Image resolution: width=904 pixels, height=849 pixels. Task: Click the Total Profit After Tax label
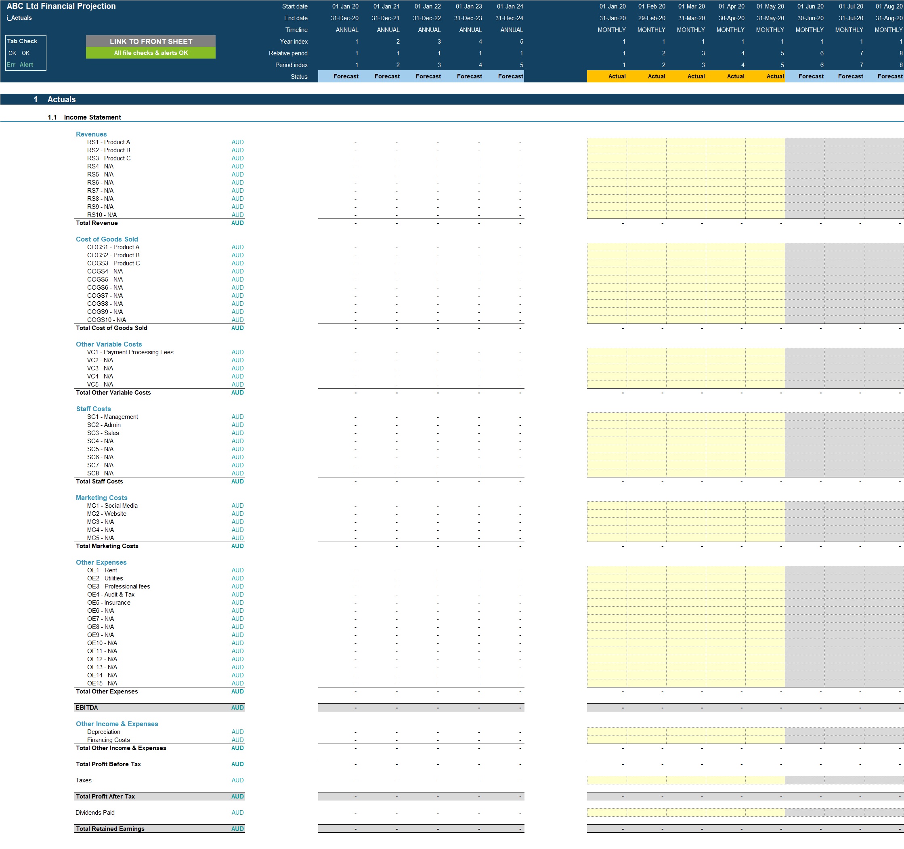pyautogui.click(x=105, y=796)
